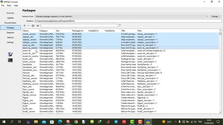This screenshot has width=223, height=125.
Task: Open the Tasks menu
Action: tap(9, 6)
